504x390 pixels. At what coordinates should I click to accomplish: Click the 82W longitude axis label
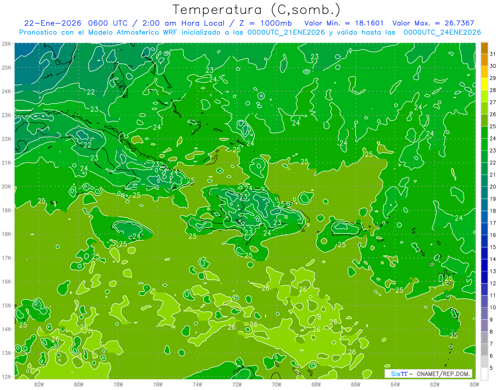pyautogui.click(x=39, y=384)
